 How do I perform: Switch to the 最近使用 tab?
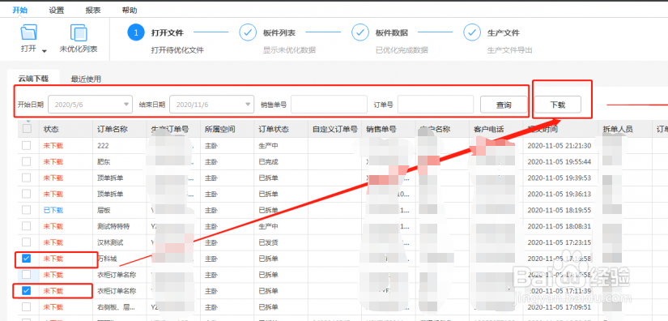[86, 79]
